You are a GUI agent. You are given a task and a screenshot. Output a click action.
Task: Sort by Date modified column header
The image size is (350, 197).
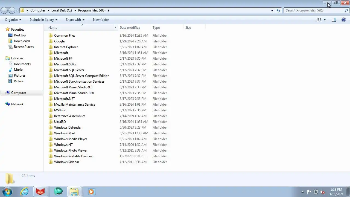tap(134, 28)
